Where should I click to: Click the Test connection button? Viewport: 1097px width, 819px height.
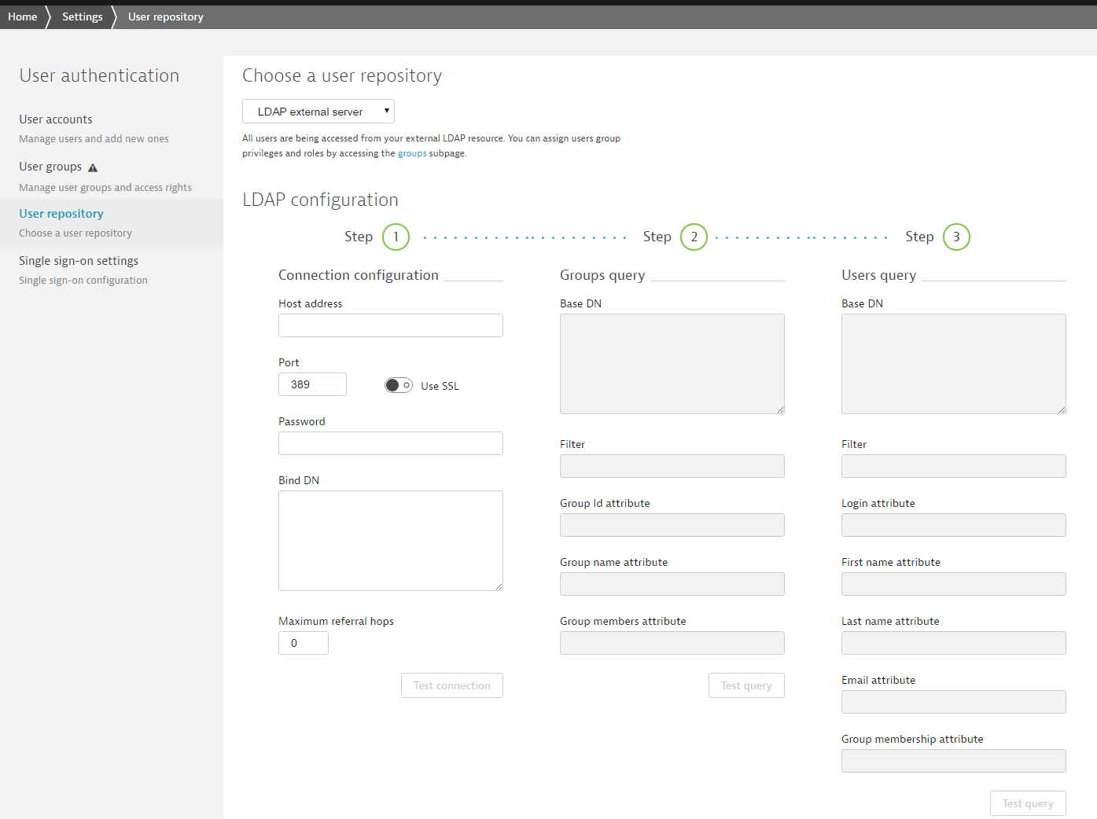[x=452, y=685]
